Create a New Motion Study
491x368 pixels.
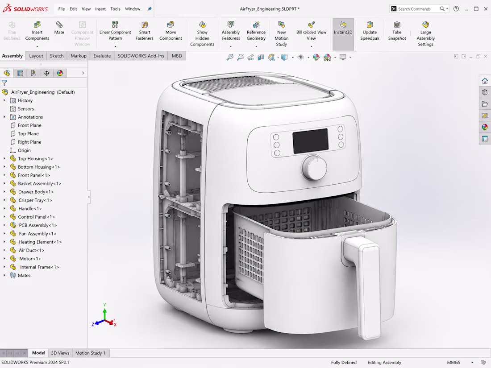(281, 34)
